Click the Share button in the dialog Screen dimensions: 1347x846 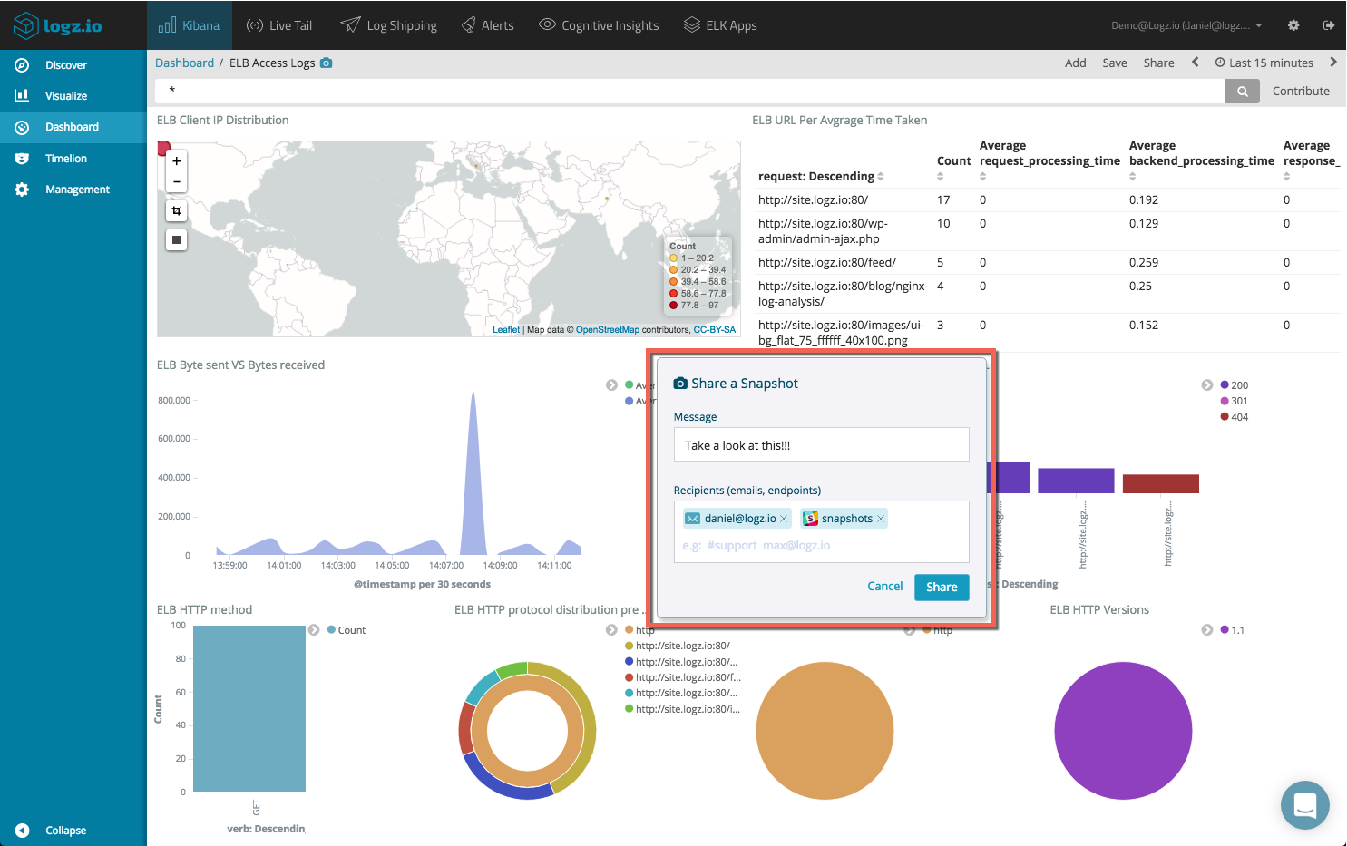(942, 588)
